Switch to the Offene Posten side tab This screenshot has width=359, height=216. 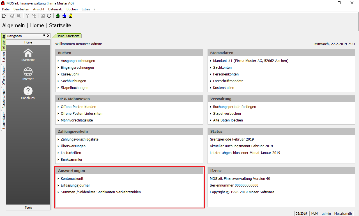point(4,75)
